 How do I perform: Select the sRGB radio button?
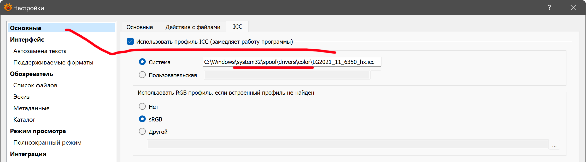(x=142, y=119)
